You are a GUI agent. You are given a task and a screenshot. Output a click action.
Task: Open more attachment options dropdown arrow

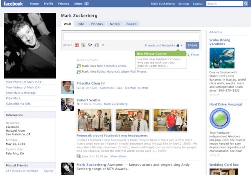coord(103,45)
